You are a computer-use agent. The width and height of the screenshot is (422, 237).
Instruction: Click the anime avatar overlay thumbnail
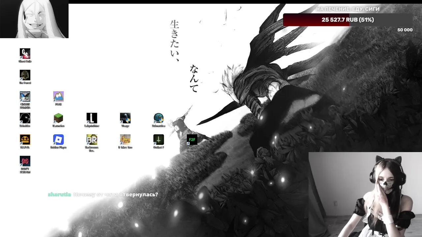(x=34, y=19)
